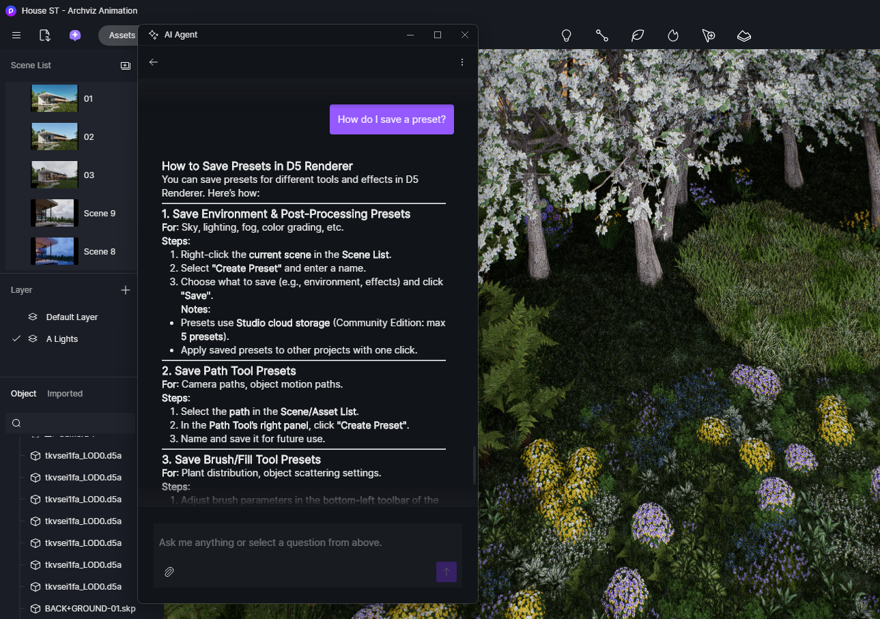The image size is (880, 619).
Task: Select scene thumbnail 01
Action: tap(55, 98)
